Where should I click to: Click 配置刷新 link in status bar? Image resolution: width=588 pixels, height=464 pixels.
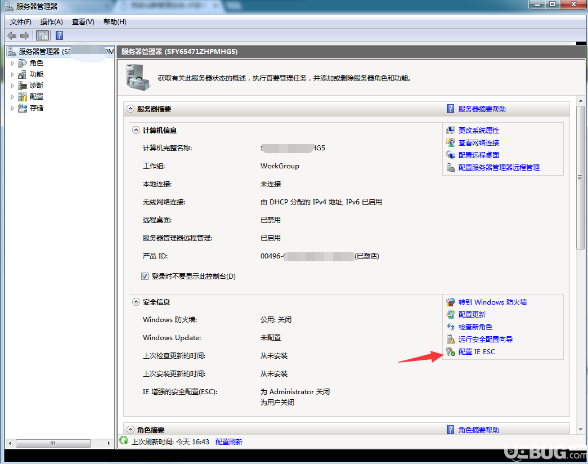click(x=229, y=442)
